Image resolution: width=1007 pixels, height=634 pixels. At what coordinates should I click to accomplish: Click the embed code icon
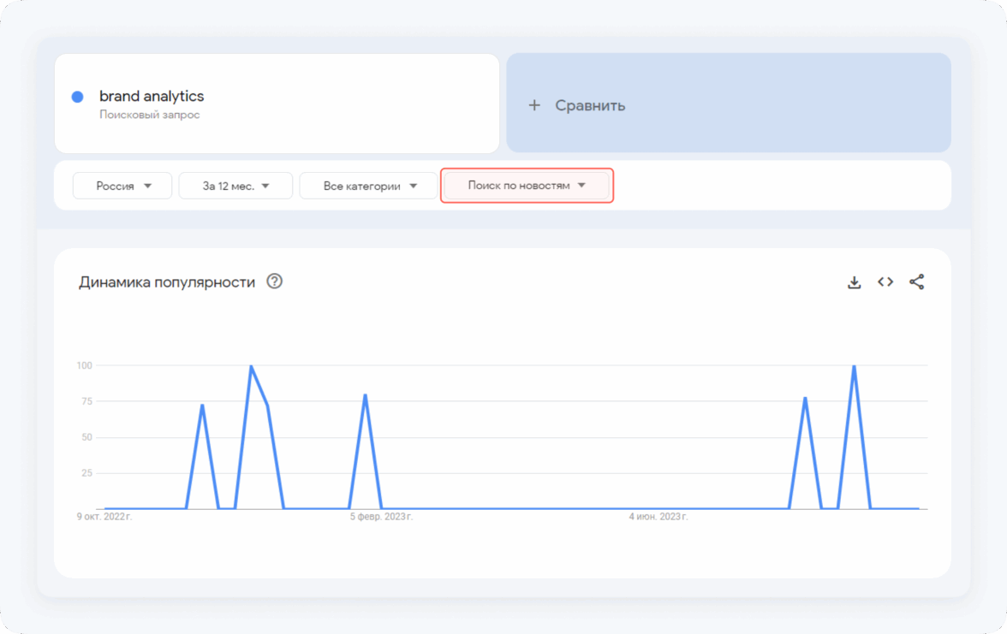point(885,282)
